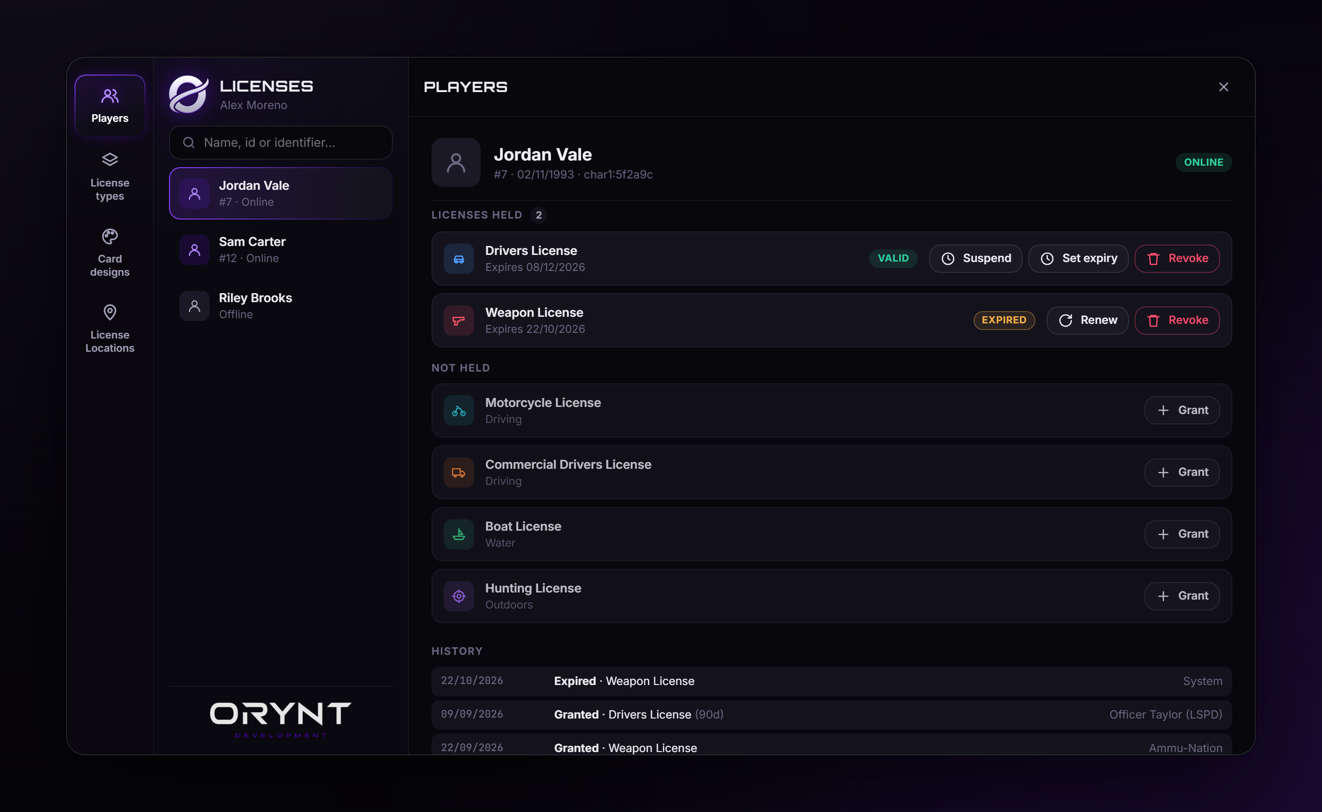
Task: Open the License types section
Action: click(110, 177)
